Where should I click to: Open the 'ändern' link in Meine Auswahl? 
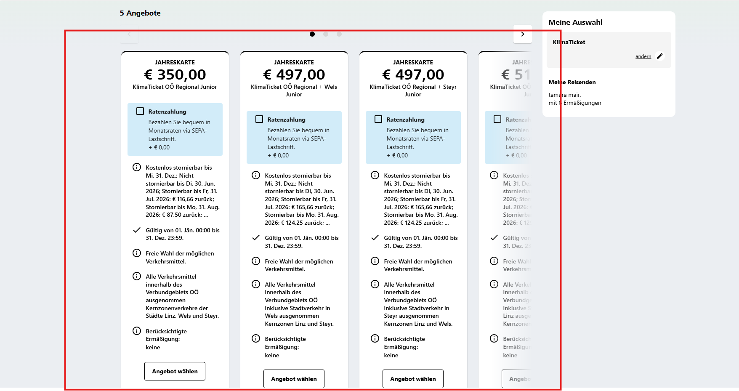[643, 56]
